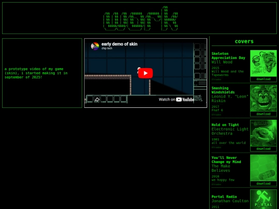
Task: Download the Smashing Windshields cover
Action: coord(263,114)
